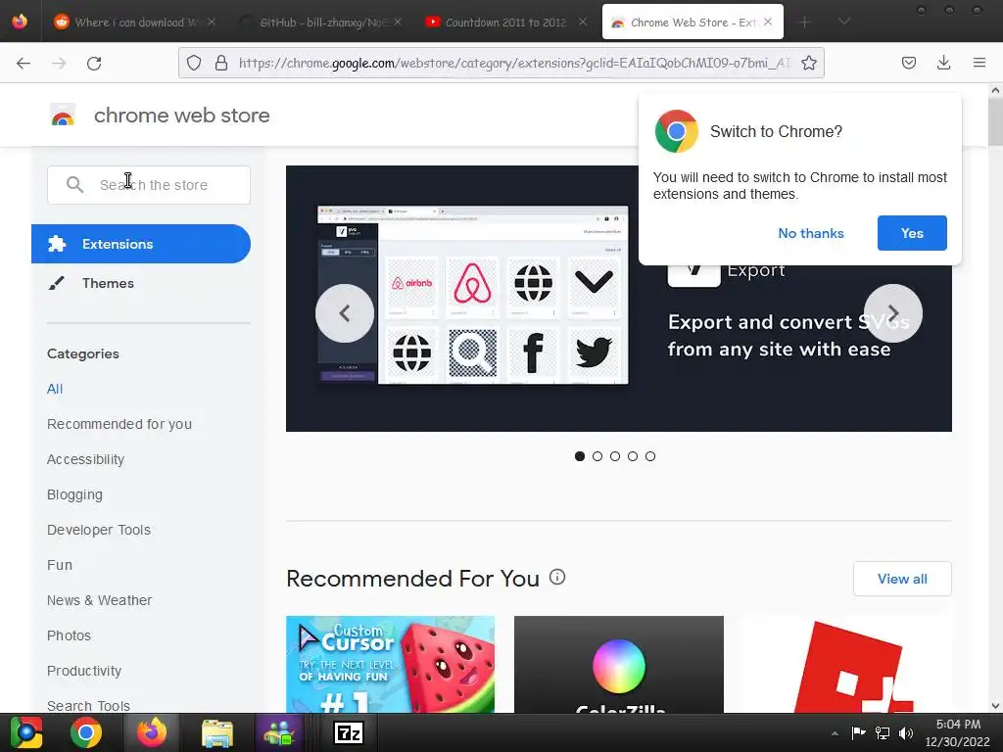Show hidden system tray icons
This screenshot has width=1003, height=752.
point(835,733)
